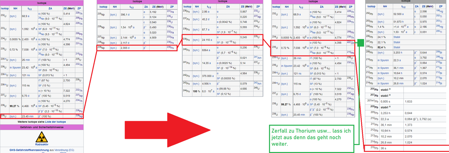Open 236Pu decay product in neptunium table
This screenshot has width=449, height=153.
tap(170, 27)
